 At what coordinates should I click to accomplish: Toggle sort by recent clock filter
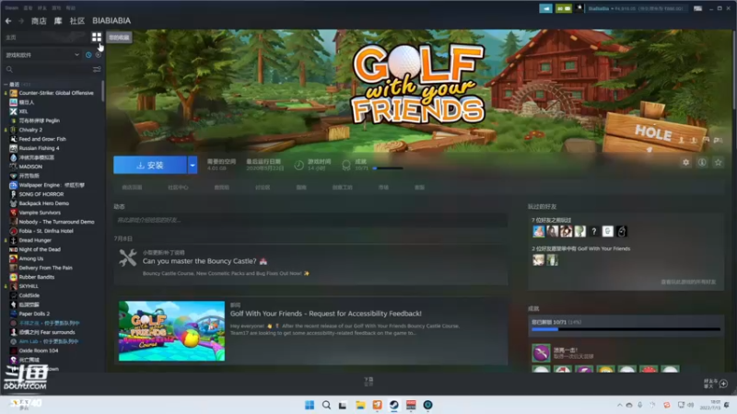tap(88, 55)
